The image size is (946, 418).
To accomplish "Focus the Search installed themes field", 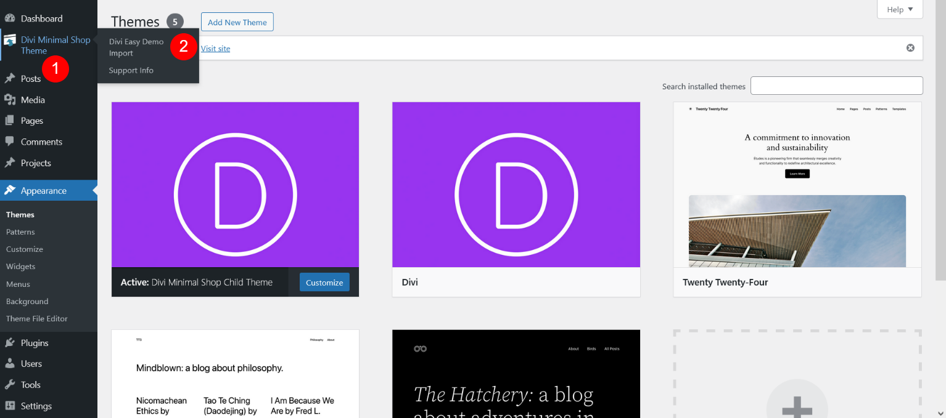I will [837, 86].
